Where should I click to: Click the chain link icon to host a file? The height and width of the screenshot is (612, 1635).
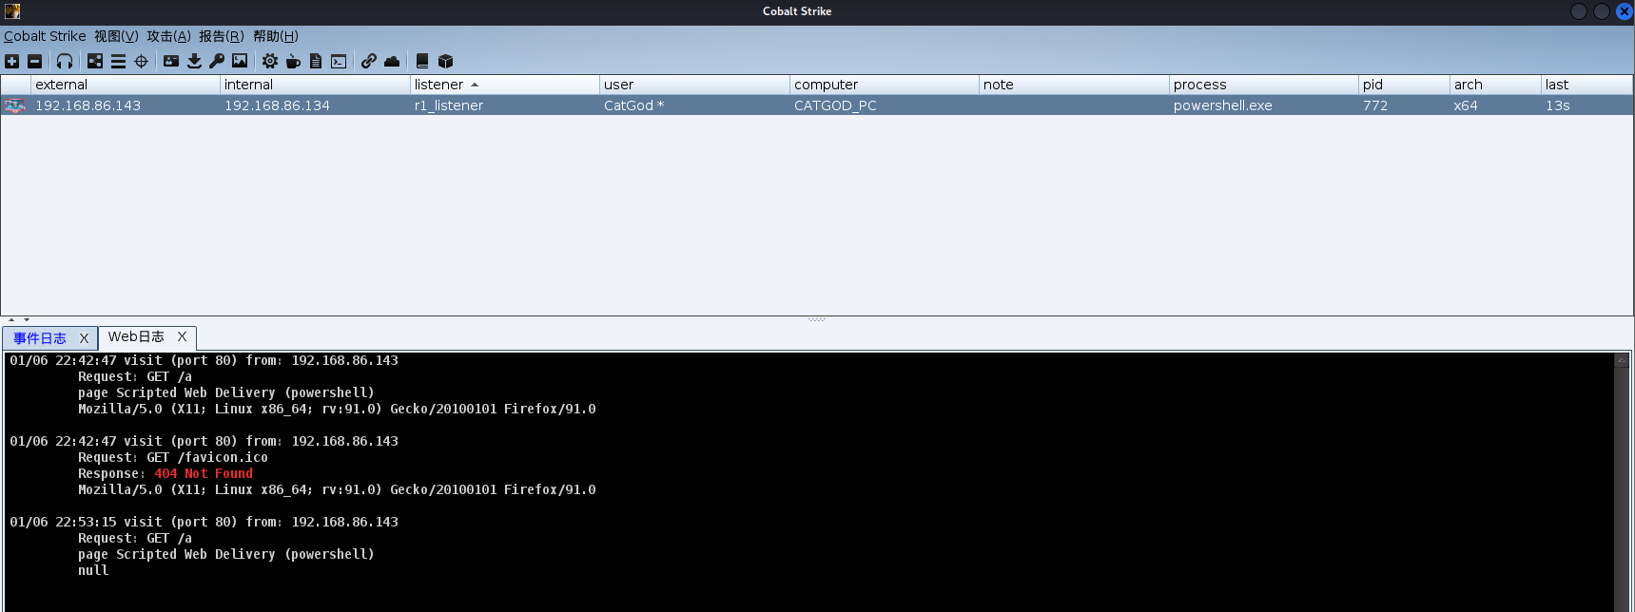(x=369, y=61)
